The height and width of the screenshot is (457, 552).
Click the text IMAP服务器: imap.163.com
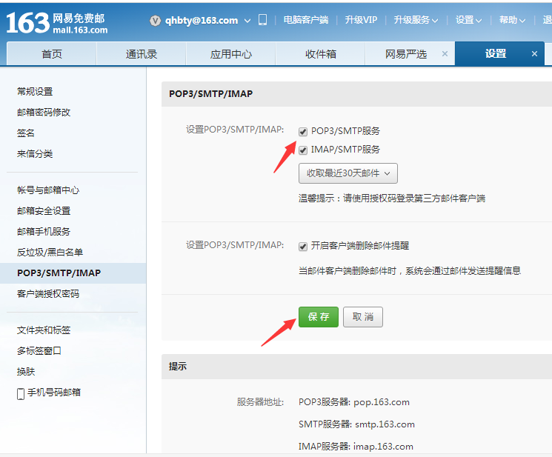[x=356, y=447]
